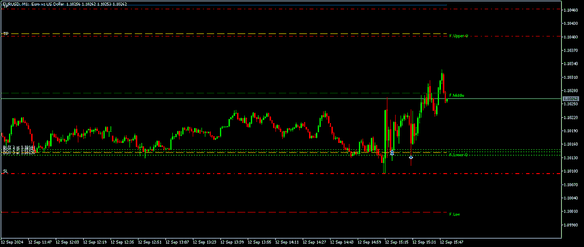The height and width of the screenshot is (247, 584).
Task: Click time axis label 12 Sep 12:03
Action: (67, 242)
